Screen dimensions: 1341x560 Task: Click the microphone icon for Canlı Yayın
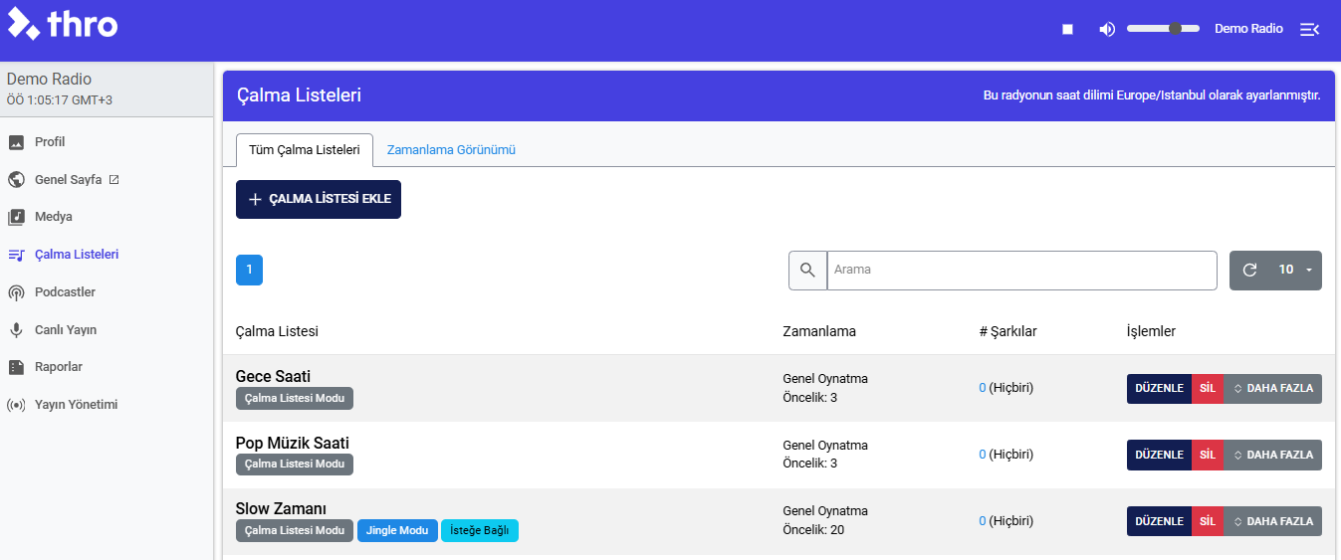coord(16,330)
